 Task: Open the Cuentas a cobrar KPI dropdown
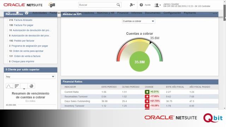138,21
